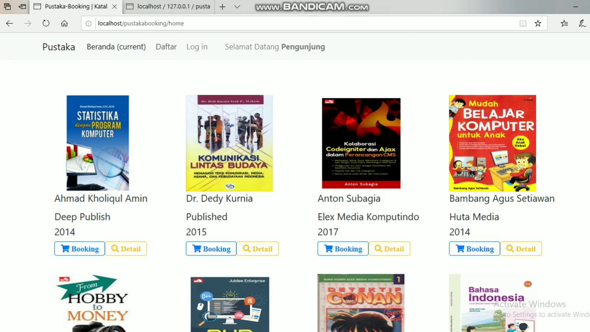Click the year 2015 under Dr. Dedy Kurnia
The width and height of the screenshot is (590, 332).
pyautogui.click(x=196, y=232)
